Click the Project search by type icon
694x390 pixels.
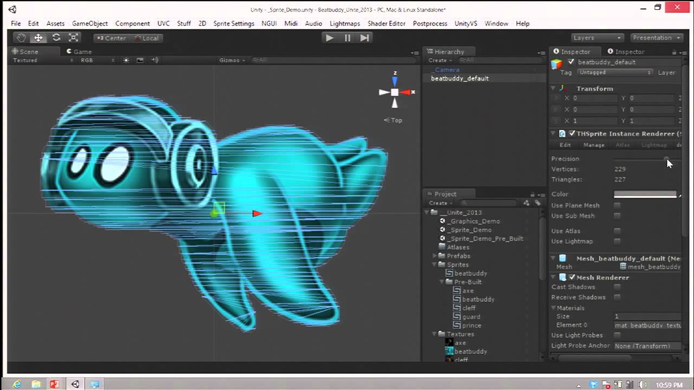point(526,203)
